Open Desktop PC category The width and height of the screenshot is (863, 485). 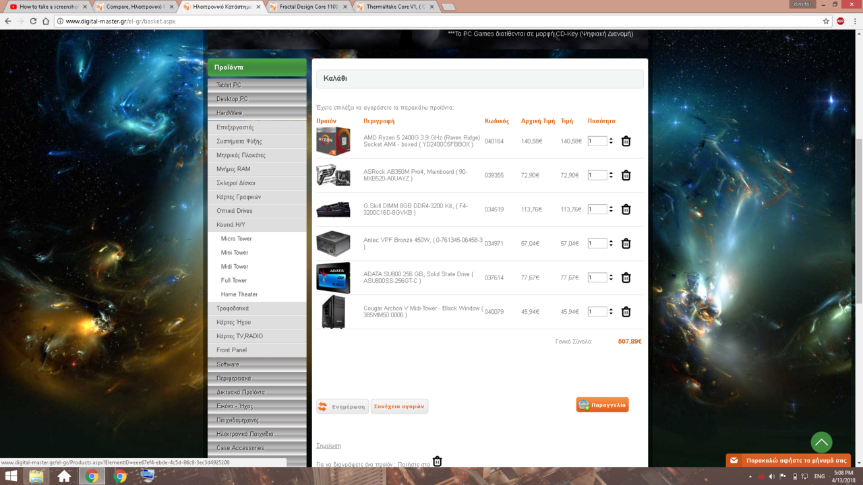click(257, 99)
